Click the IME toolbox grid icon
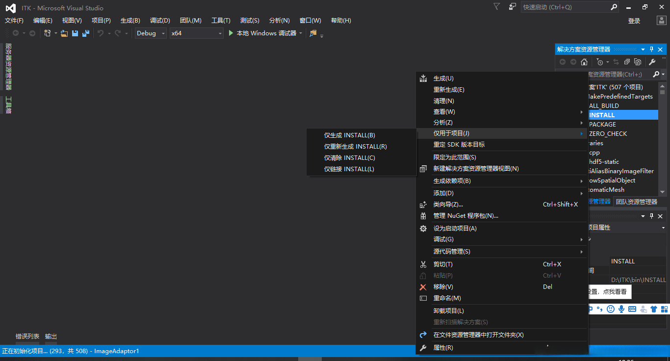Screen dimensions: 670x361 pos(664,309)
